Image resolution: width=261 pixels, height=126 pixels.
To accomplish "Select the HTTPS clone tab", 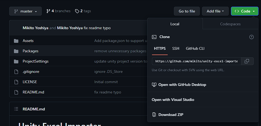I will coord(160,49).
